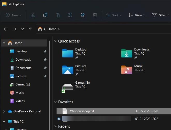Click the Rename icon in toolbar

click(x=70, y=15)
